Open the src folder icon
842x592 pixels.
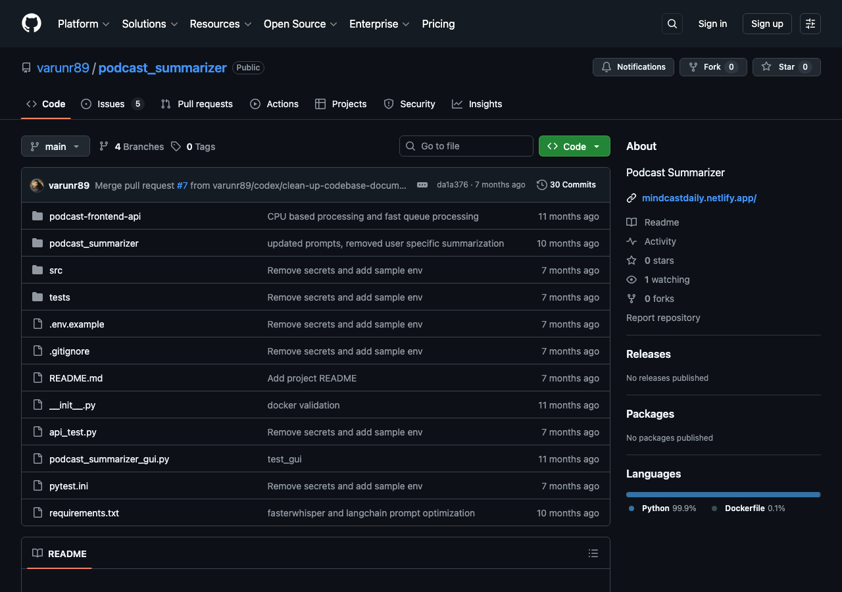37,270
